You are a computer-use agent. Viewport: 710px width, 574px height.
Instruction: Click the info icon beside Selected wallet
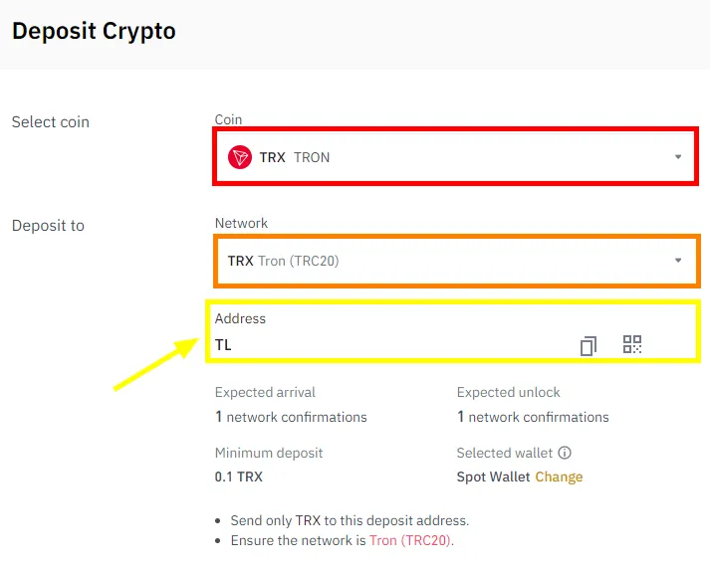(565, 453)
